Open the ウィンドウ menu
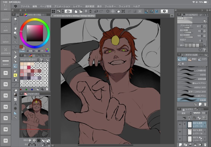211x147 pixels. pyautogui.click(x=124, y=6)
